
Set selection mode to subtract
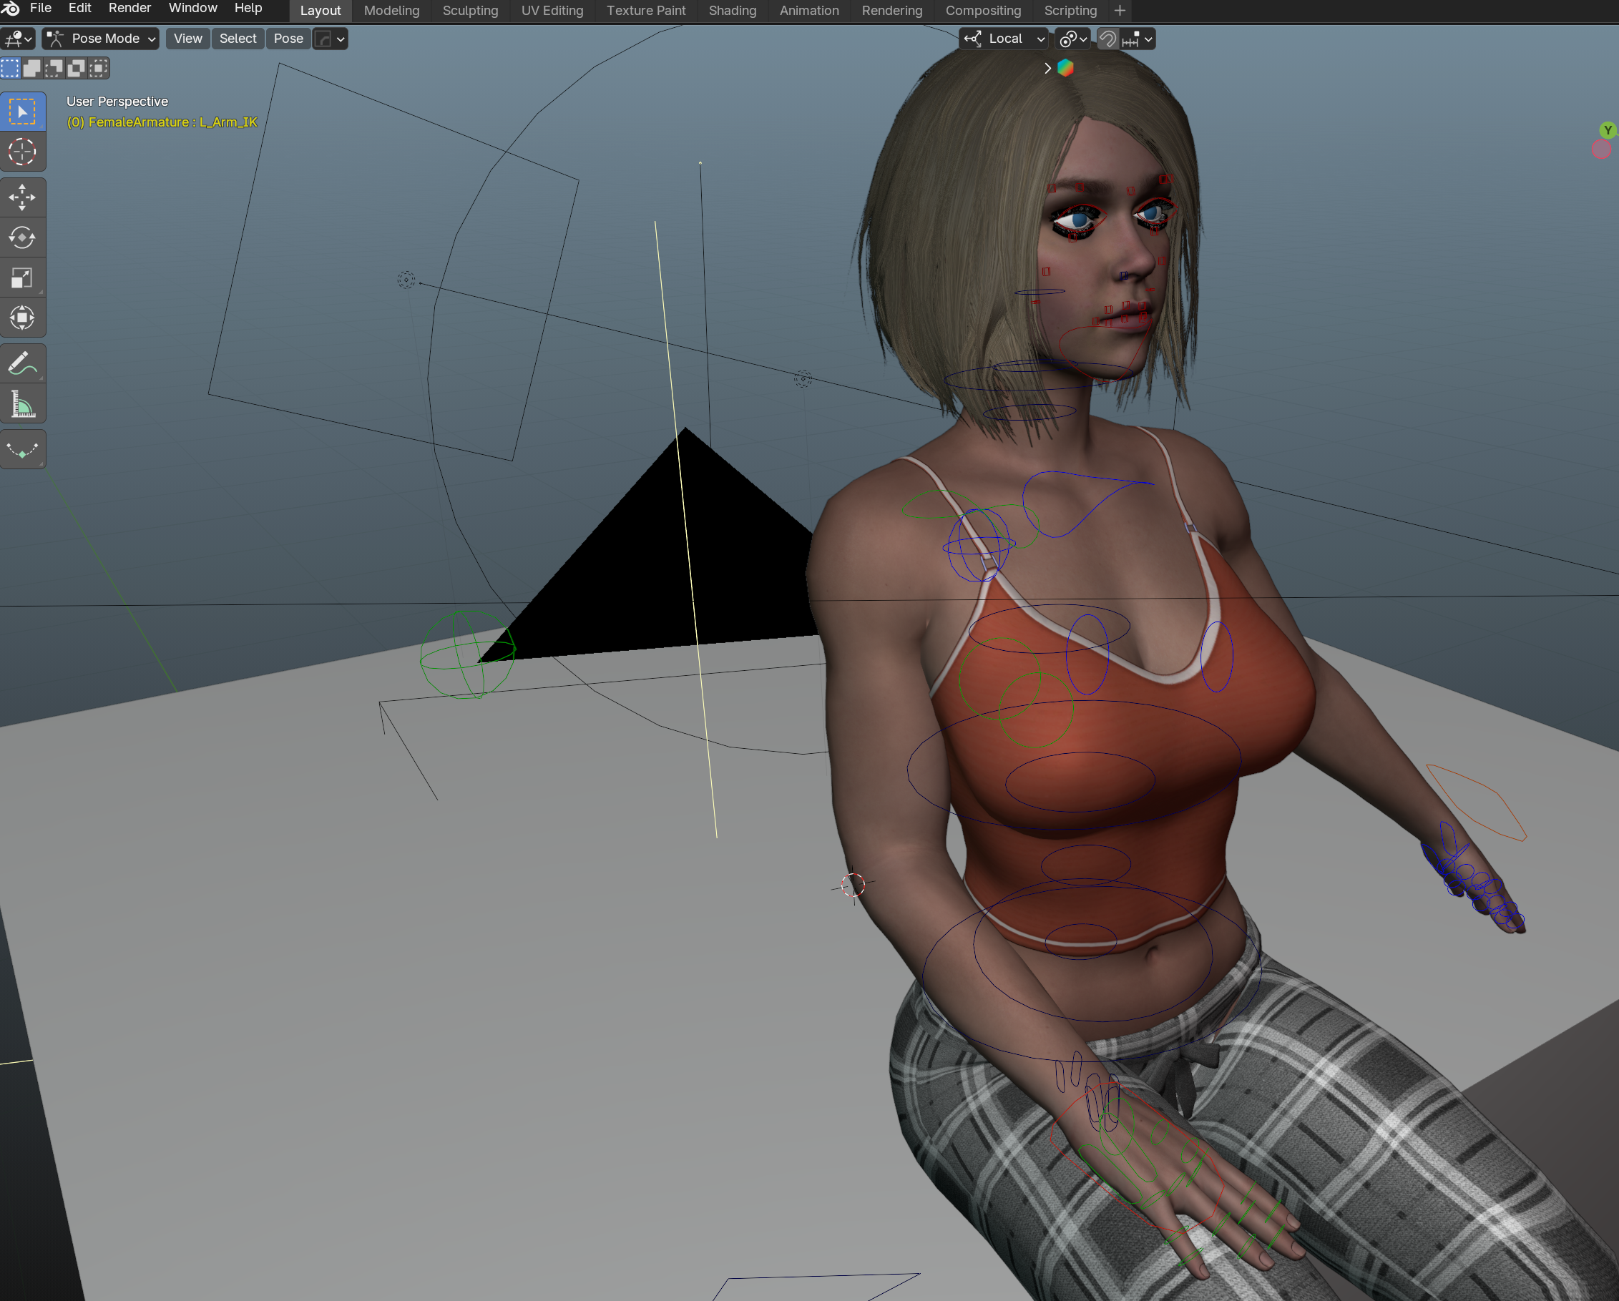point(54,69)
